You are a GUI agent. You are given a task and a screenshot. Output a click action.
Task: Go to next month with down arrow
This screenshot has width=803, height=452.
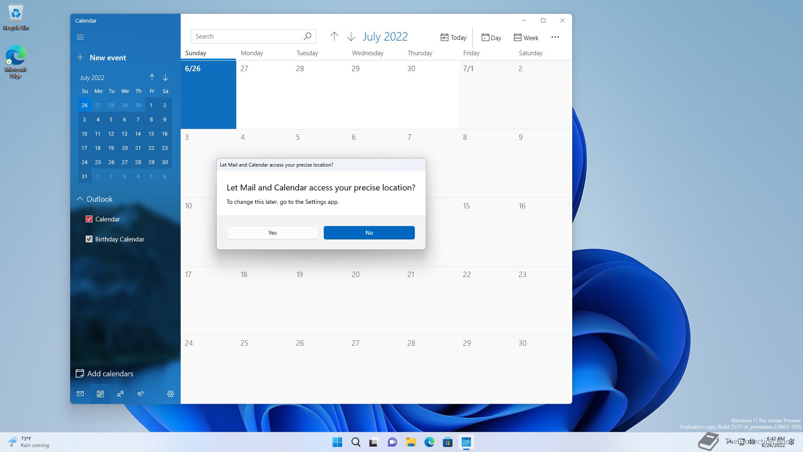coord(351,37)
